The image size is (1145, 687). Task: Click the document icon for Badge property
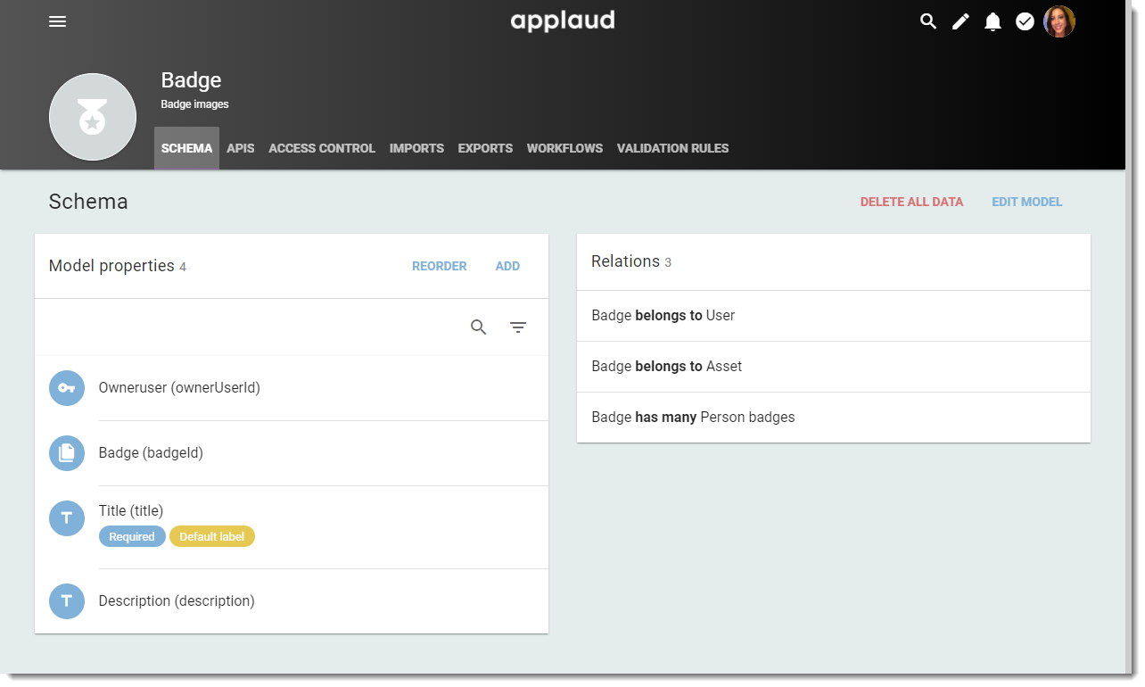[67, 453]
